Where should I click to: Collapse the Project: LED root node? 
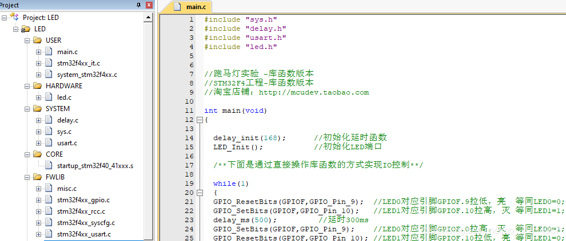click(4, 17)
